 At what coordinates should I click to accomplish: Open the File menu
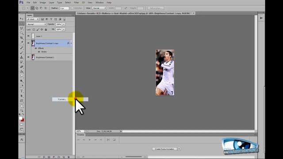pyautogui.click(x=28, y=3)
